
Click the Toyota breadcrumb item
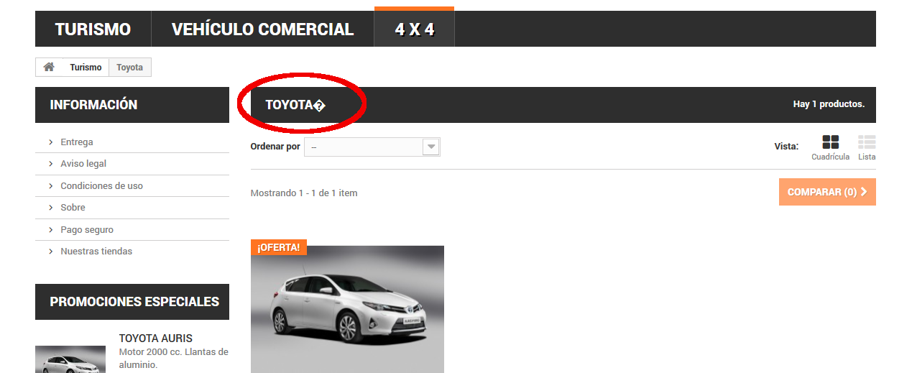click(x=130, y=68)
